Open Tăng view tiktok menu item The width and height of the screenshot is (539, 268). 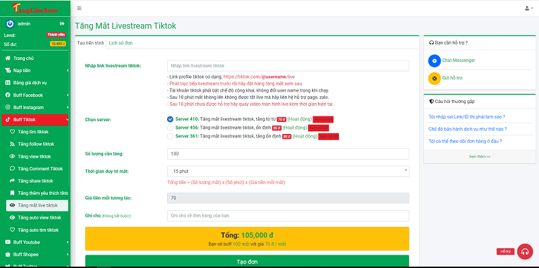point(34,156)
